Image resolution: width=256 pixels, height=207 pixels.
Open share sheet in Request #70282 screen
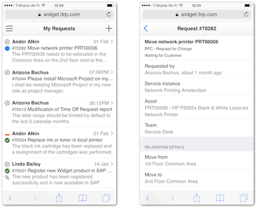pyautogui.click(x=197, y=198)
